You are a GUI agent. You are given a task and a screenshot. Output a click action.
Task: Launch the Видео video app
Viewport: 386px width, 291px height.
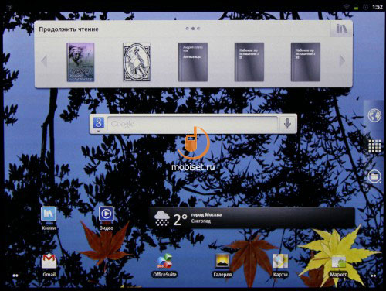click(107, 218)
